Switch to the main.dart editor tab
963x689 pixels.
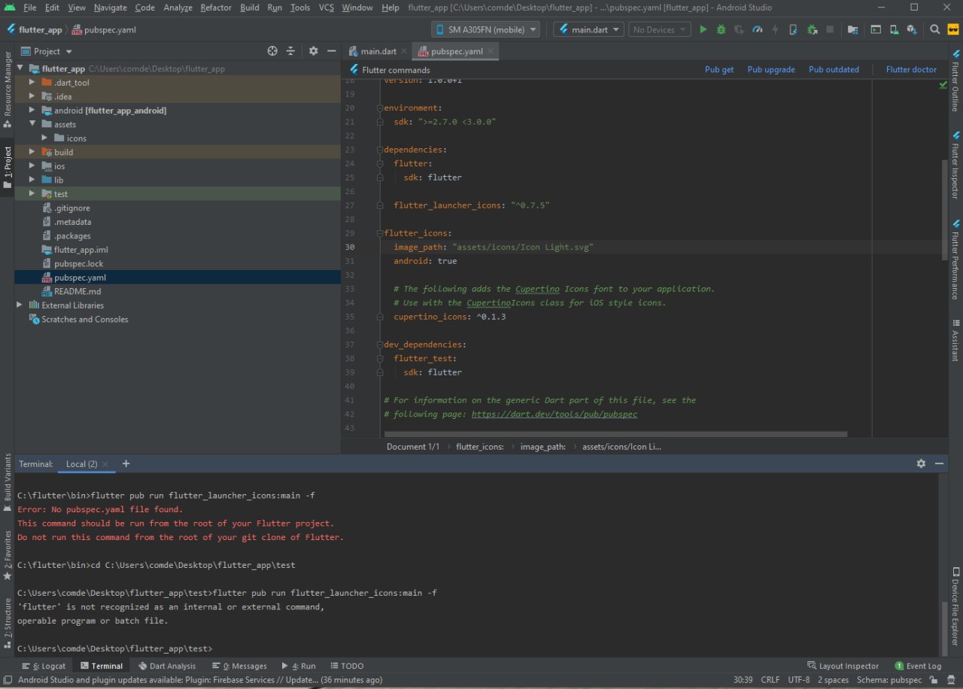(377, 51)
